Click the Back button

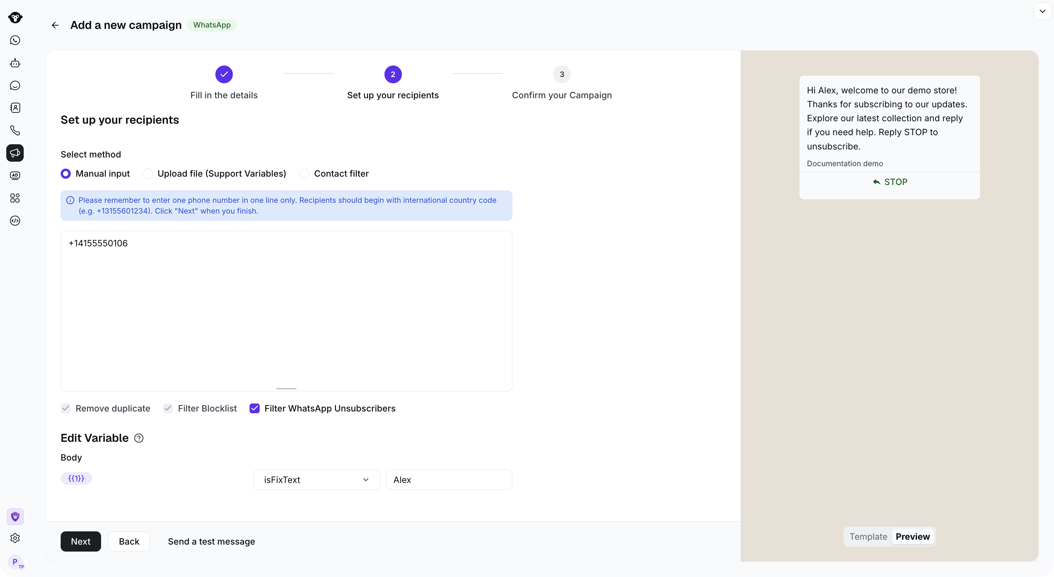click(129, 542)
